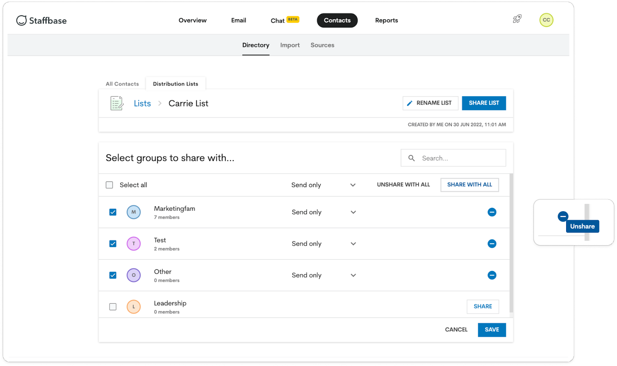Click the Rename List button

click(430, 103)
